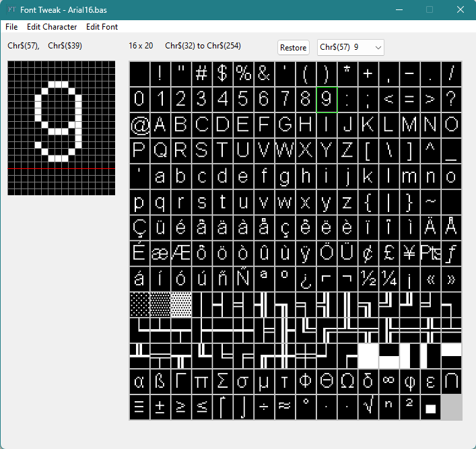Select the Omega symbol glyph
Viewport: 476px width, 449px height.
point(347,382)
